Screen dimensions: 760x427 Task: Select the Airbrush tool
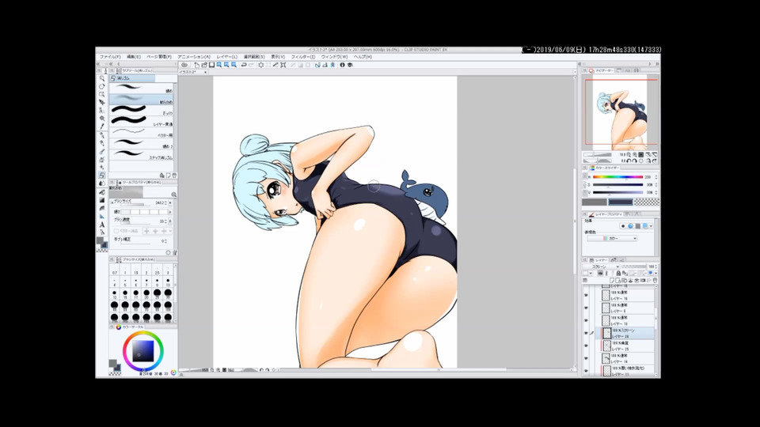click(102, 159)
